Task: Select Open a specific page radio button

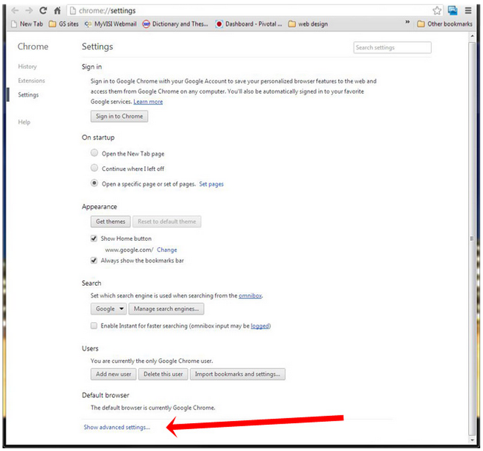Action: (95, 183)
